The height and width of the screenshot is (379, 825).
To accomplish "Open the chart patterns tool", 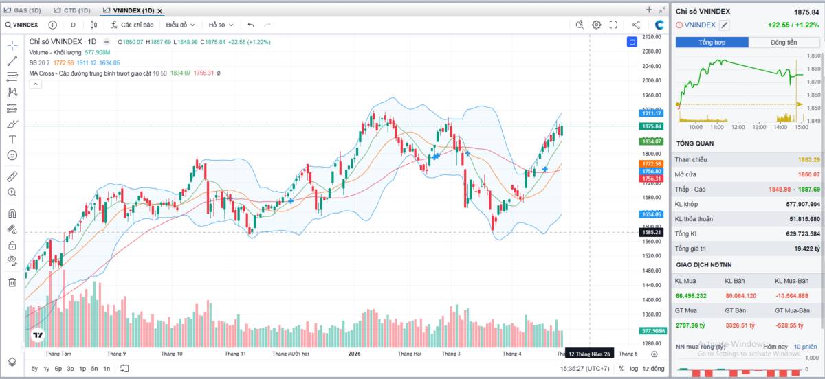I will [x=12, y=92].
